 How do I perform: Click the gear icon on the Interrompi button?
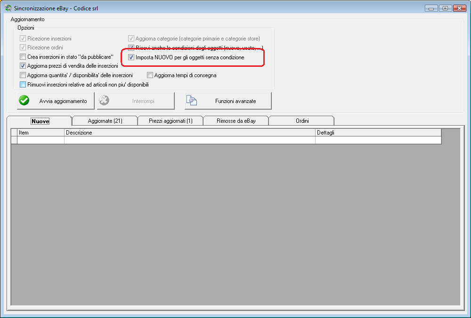click(x=104, y=101)
